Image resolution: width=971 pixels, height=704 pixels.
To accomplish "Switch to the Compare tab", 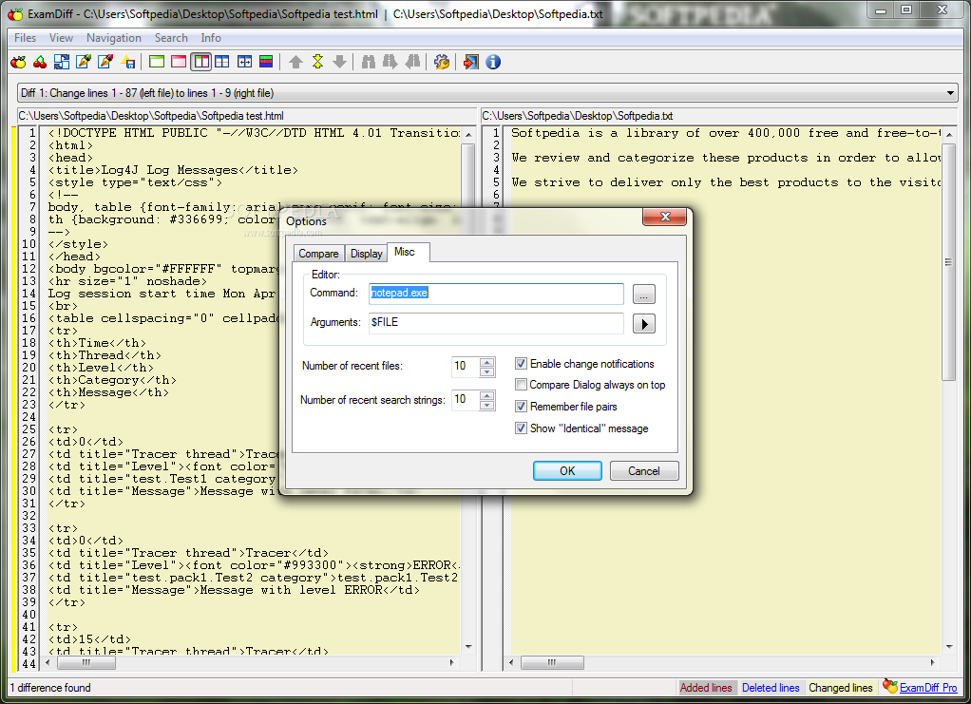I will (318, 254).
